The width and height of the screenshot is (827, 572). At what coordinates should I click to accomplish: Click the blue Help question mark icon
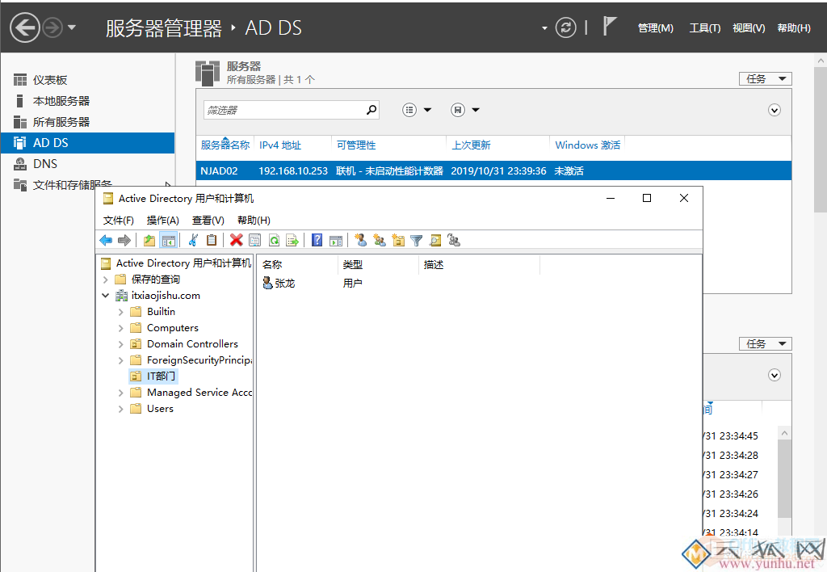coord(317,240)
